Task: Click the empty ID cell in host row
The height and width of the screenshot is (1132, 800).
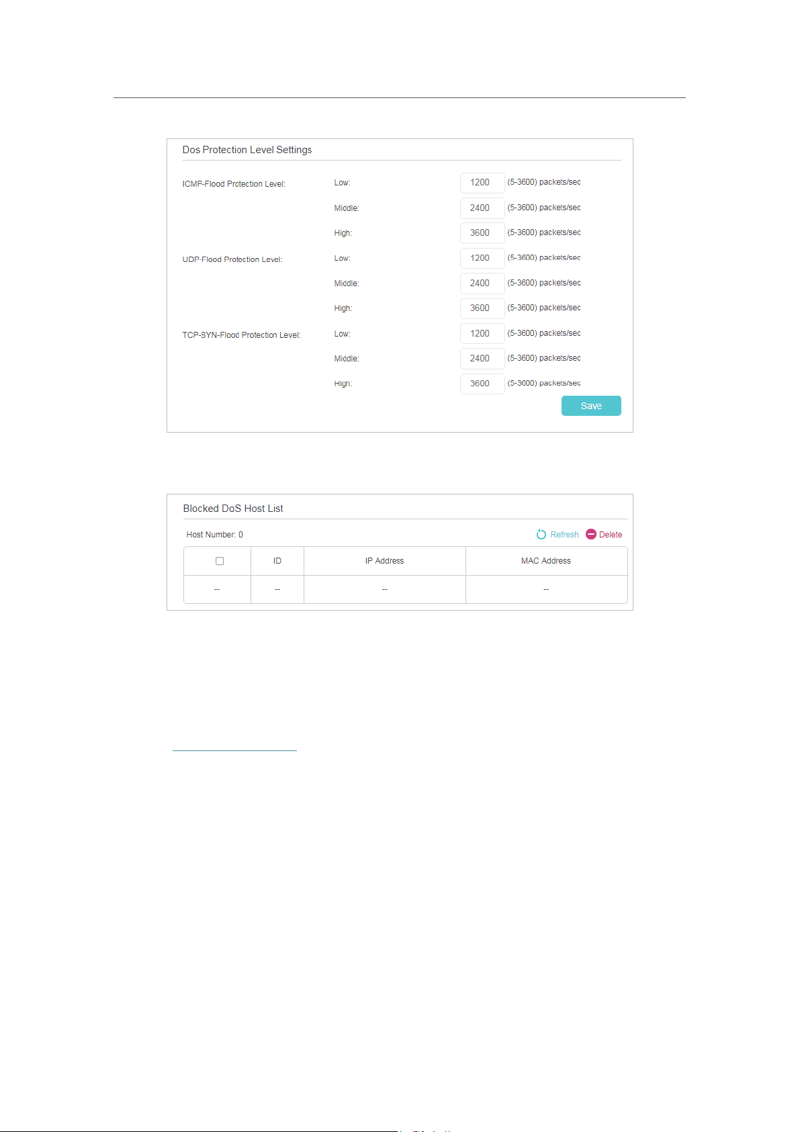Action: (x=277, y=589)
